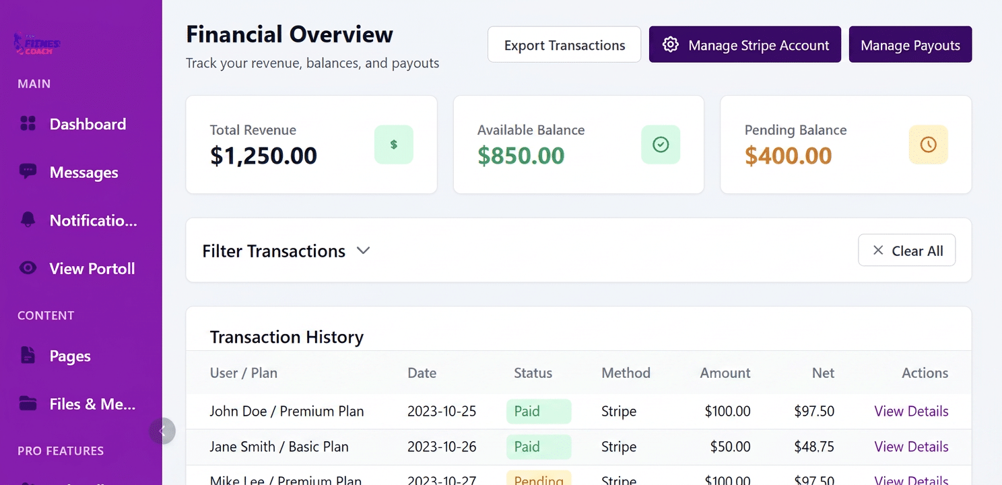Click the 2023-10-25 date cell
Viewport: 1002px width, 485px height.
coord(442,411)
